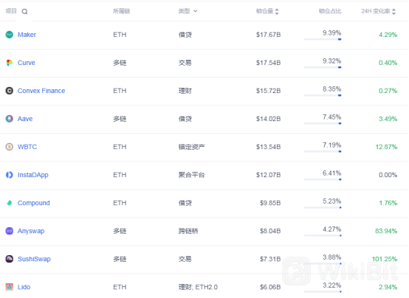Sort by 锁仓量 using its arrows
This screenshot has height=298, width=409.
pos(277,12)
